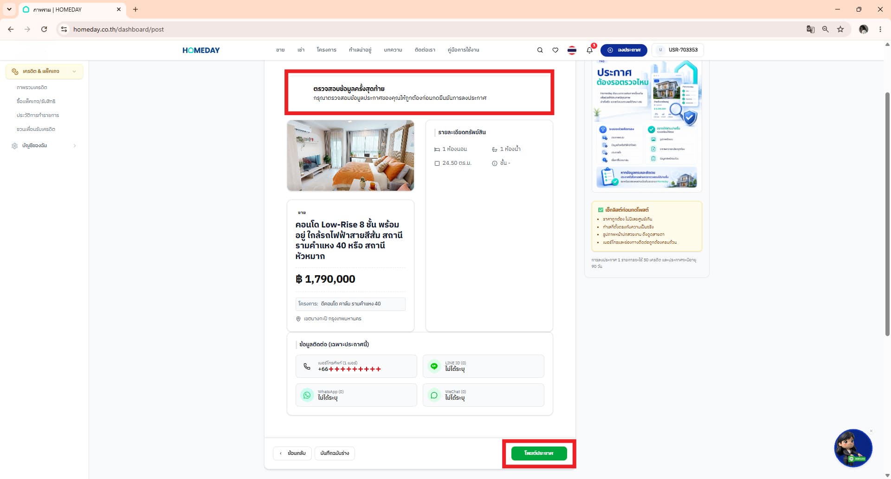The height and width of the screenshot is (479, 891).
Task: Open the USR-703353 user account menu
Action: coord(678,50)
